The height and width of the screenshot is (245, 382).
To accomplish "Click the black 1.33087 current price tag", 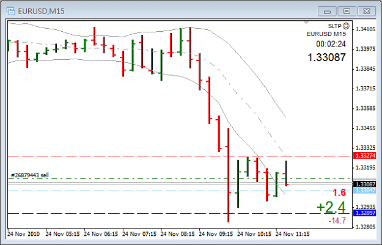I will pyautogui.click(x=365, y=184).
